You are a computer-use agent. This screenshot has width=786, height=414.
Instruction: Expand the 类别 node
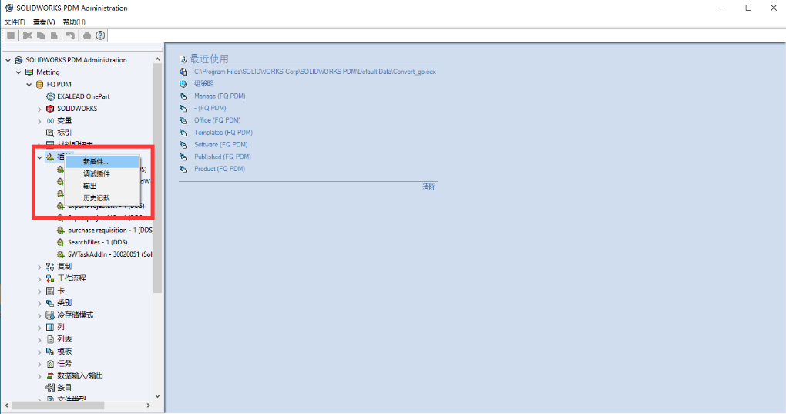pos(39,303)
